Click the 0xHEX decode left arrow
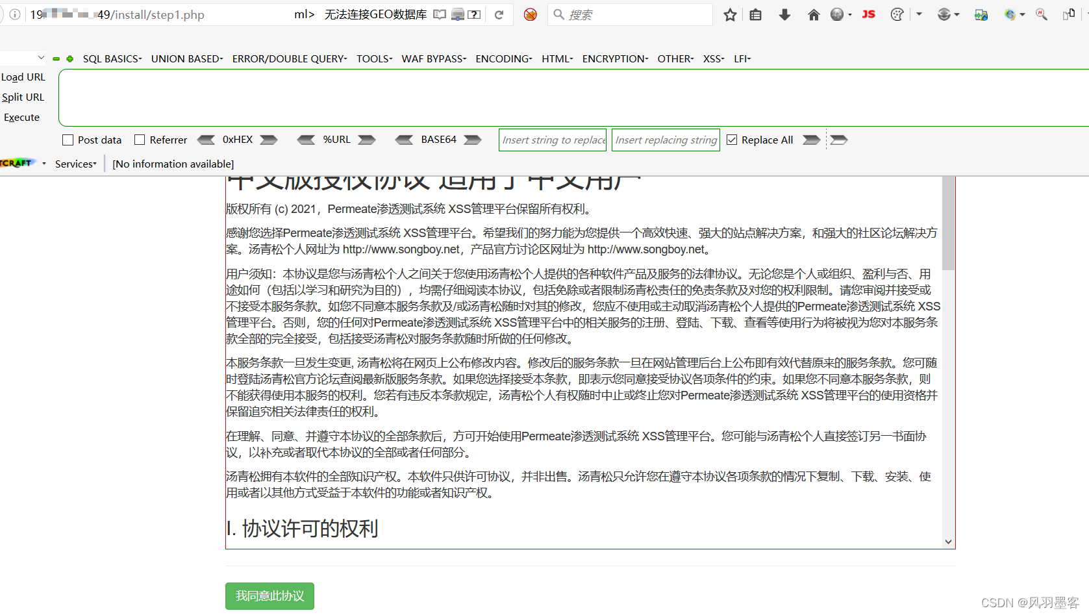 click(x=206, y=140)
